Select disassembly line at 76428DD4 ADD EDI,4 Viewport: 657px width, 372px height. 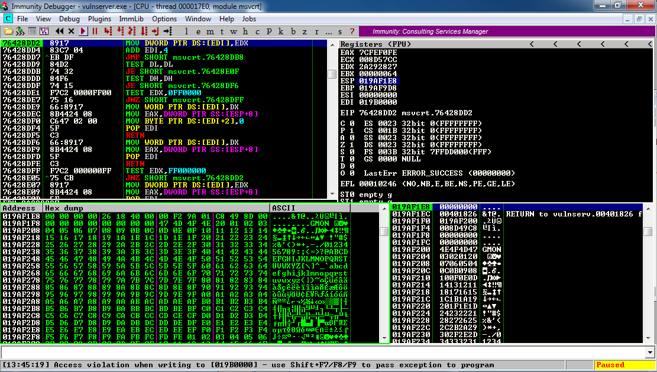[163, 50]
